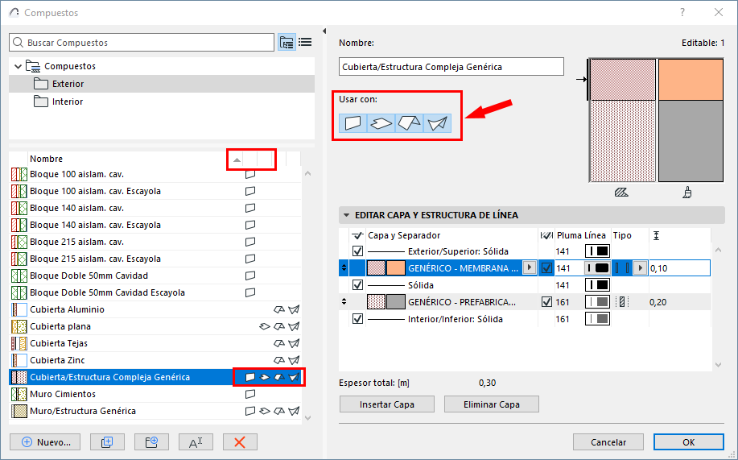Click drag handle of GENÉRICO - MEMBRANA row

344,267
